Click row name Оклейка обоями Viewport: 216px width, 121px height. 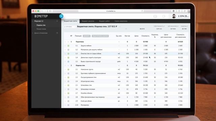pos(86,93)
